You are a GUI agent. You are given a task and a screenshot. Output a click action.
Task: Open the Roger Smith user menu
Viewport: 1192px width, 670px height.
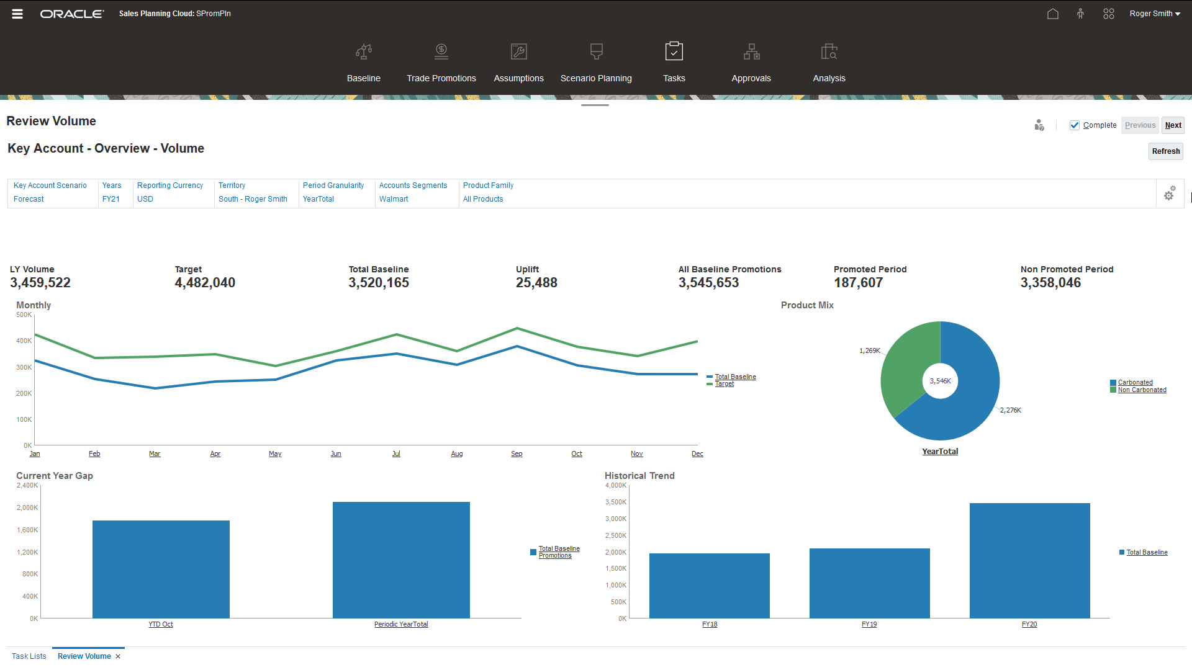click(x=1154, y=13)
